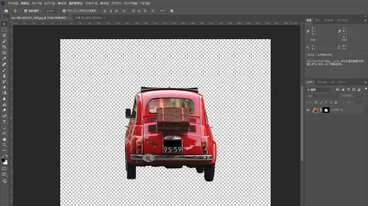This screenshot has width=368, height=206.
Task: Toggle the 自動選択 checkbox
Action: pos(26,11)
